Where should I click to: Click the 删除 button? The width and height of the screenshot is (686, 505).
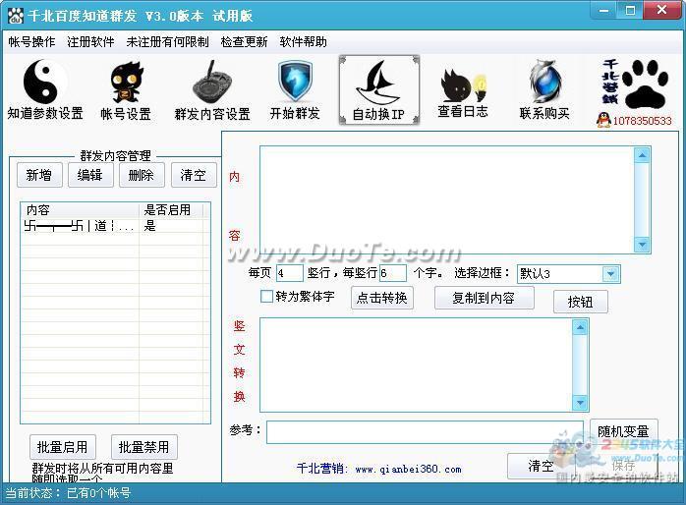click(142, 175)
